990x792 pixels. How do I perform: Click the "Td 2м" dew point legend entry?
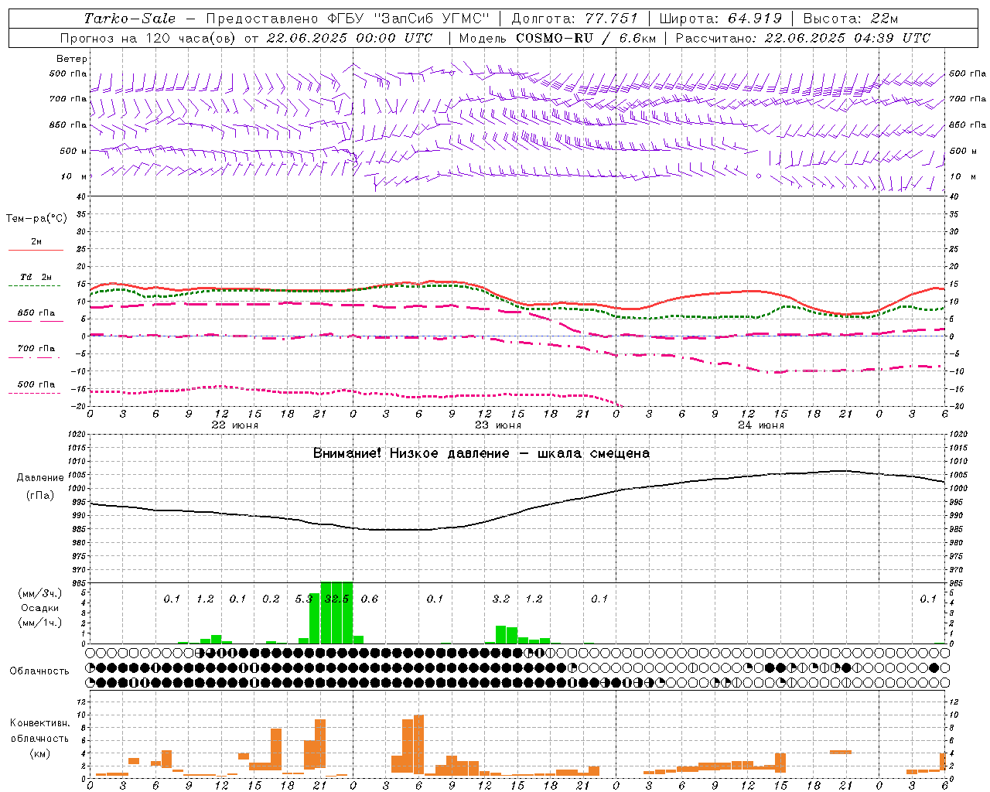pyautogui.click(x=36, y=277)
